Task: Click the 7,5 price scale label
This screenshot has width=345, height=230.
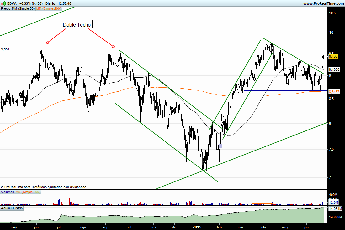Action: [332, 150]
